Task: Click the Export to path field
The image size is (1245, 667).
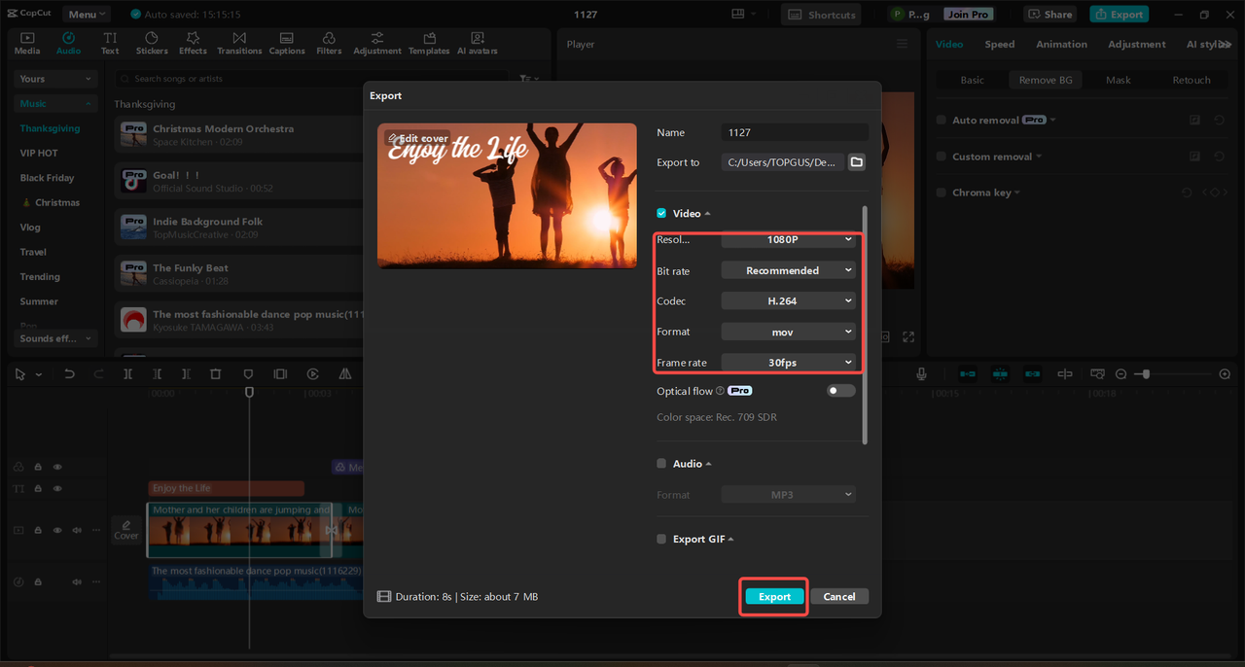Action: (782, 162)
